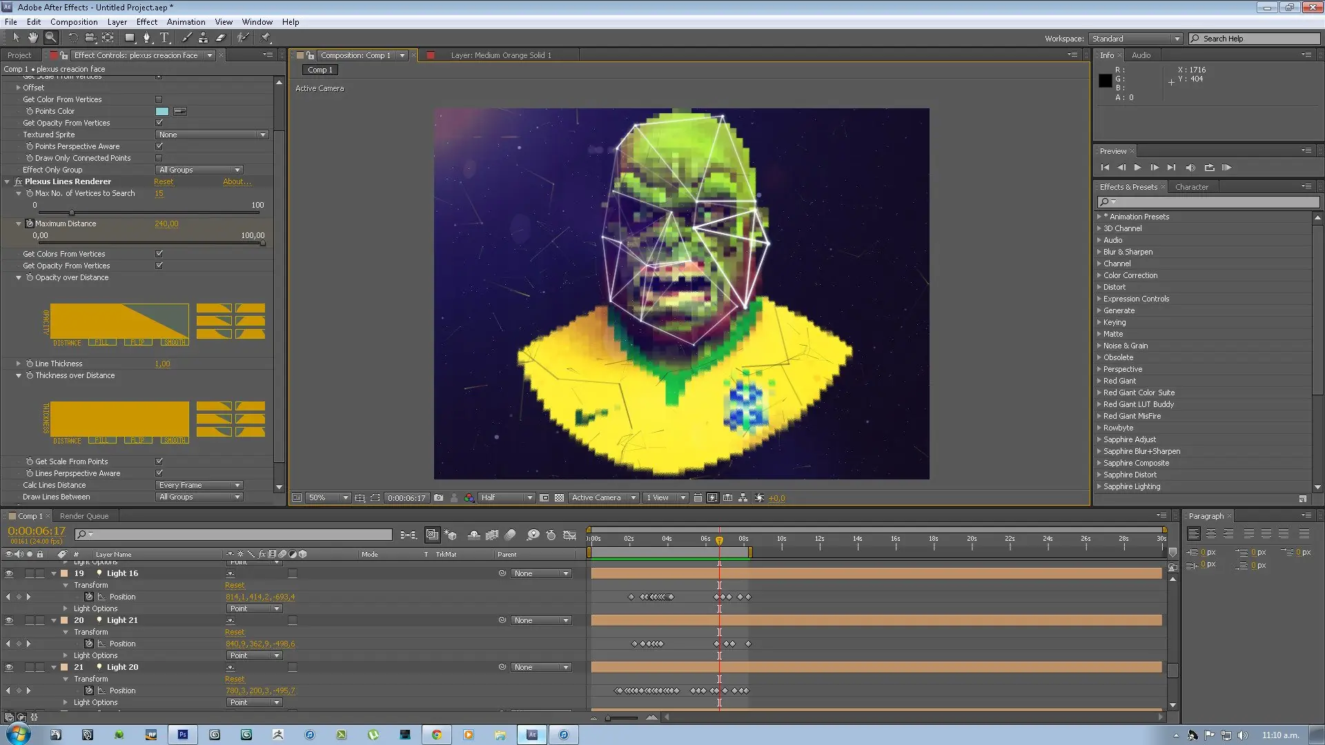
Task: Select the Eraser tool
Action: pos(221,38)
